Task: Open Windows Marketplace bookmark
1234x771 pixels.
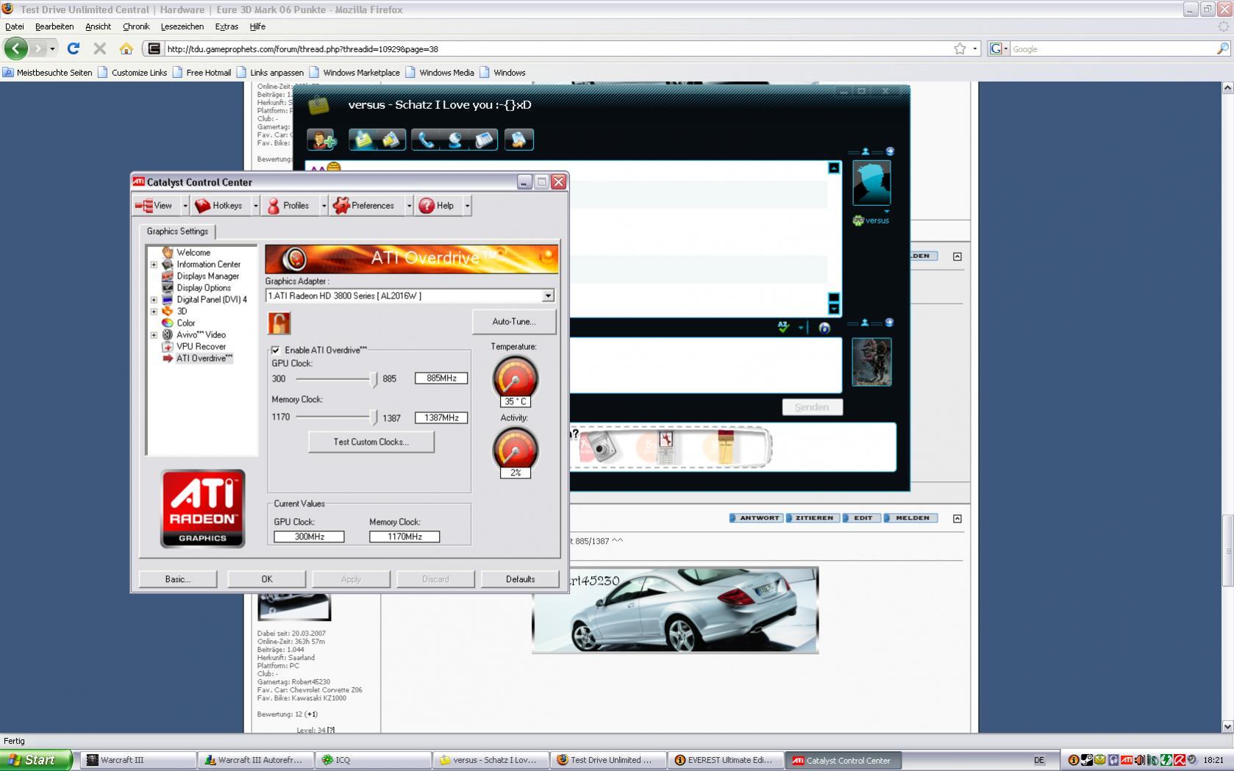Action: pyautogui.click(x=354, y=73)
